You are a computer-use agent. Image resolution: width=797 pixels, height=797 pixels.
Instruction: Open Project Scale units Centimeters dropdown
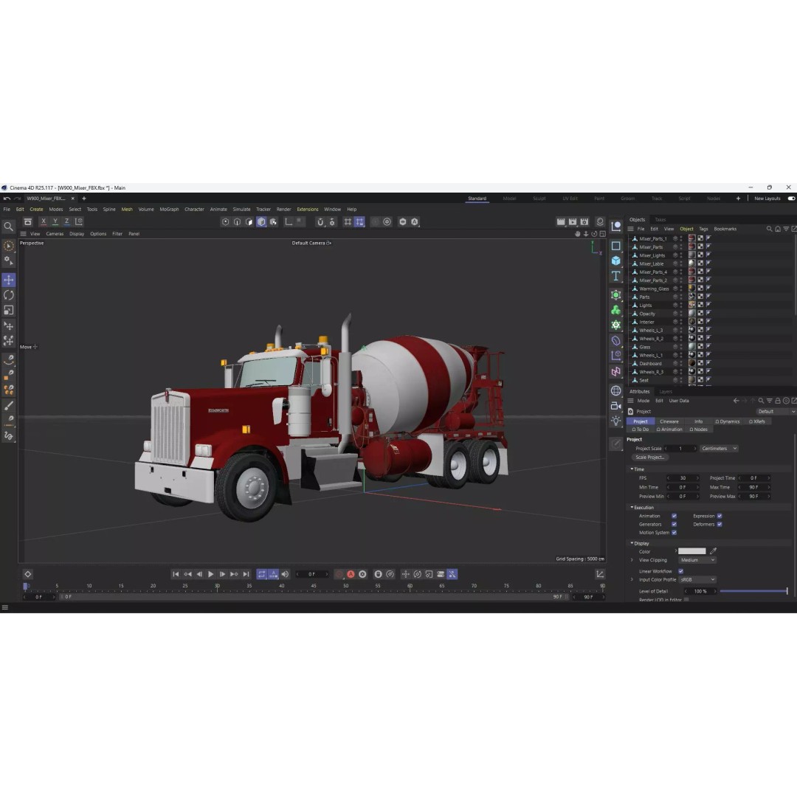[719, 449]
